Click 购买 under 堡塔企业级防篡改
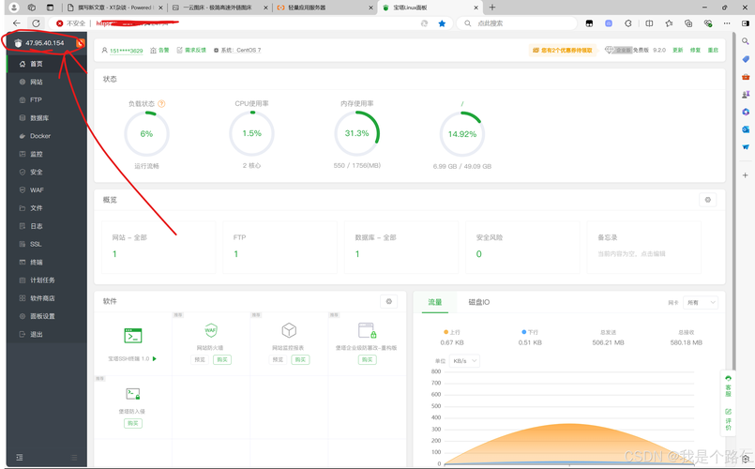The height and width of the screenshot is (469, 755). click(367, 359)
